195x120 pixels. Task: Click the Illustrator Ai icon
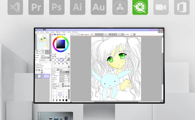coord(78,7)
